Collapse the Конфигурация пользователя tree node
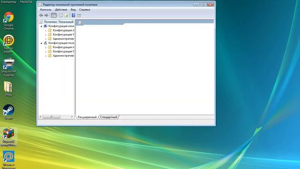 tap(41, 43)
